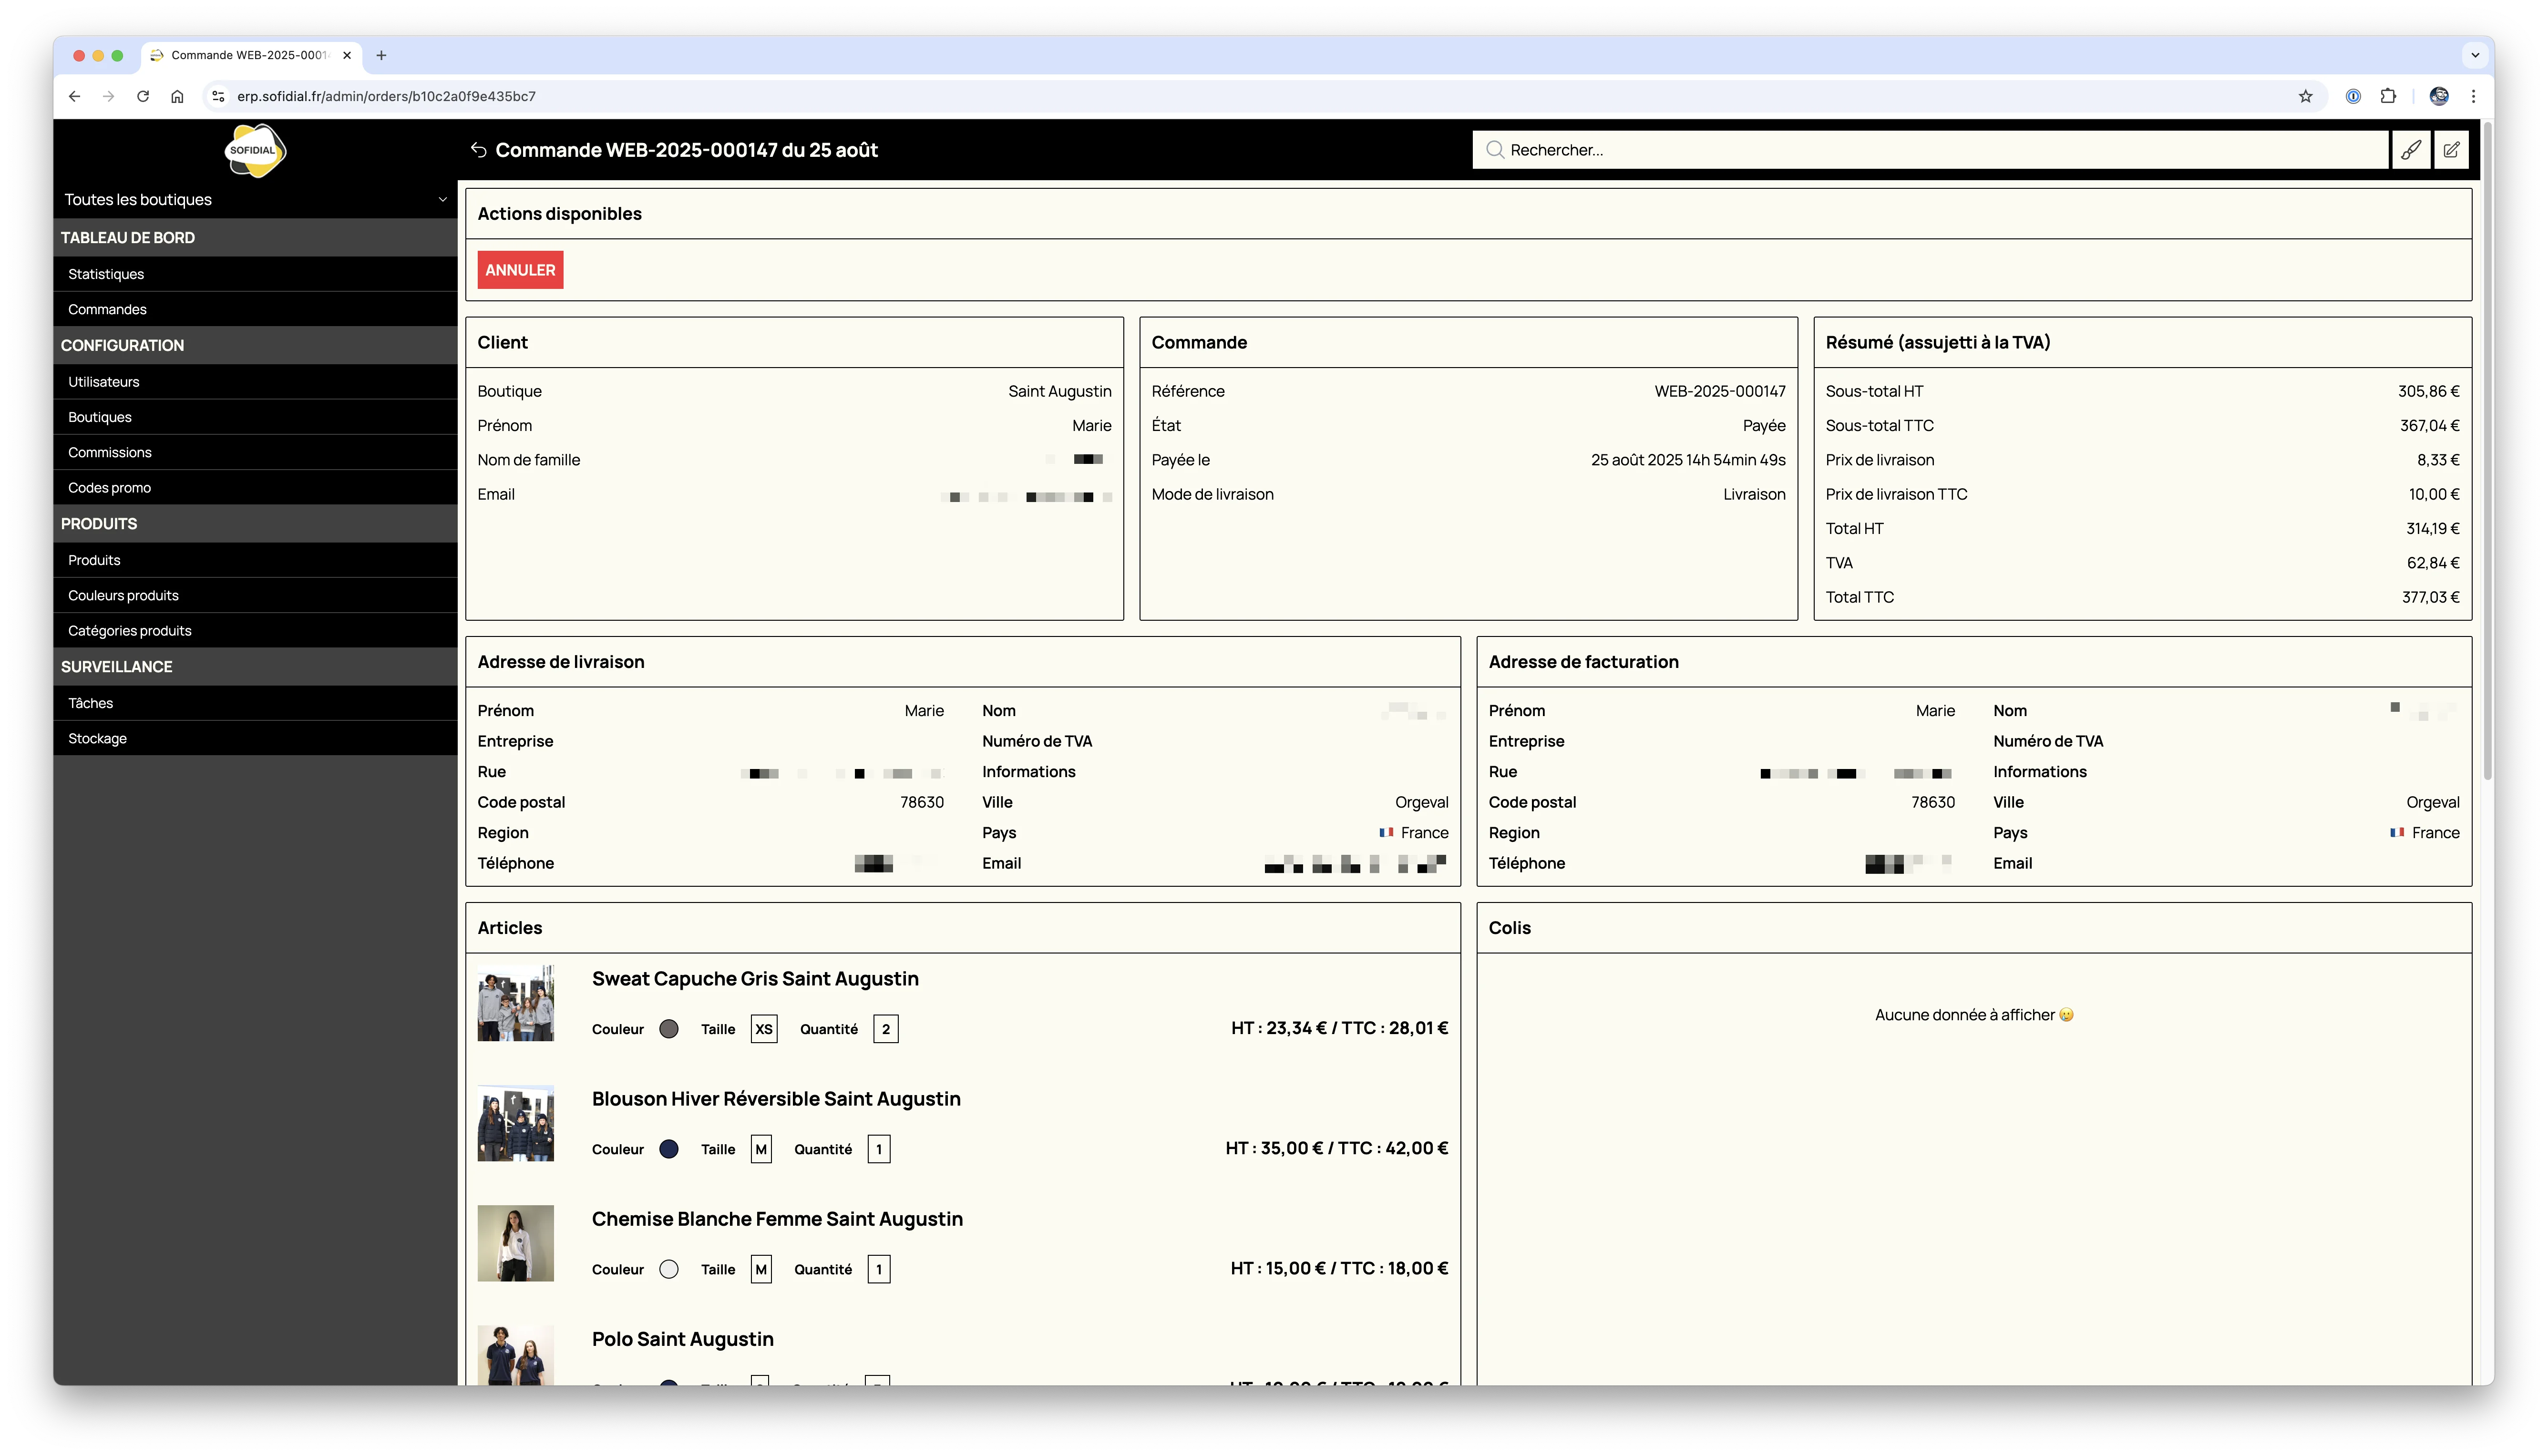
Task: Click the Chemise Blanche Femme product thumbnail
Action: pos(515,1243)
